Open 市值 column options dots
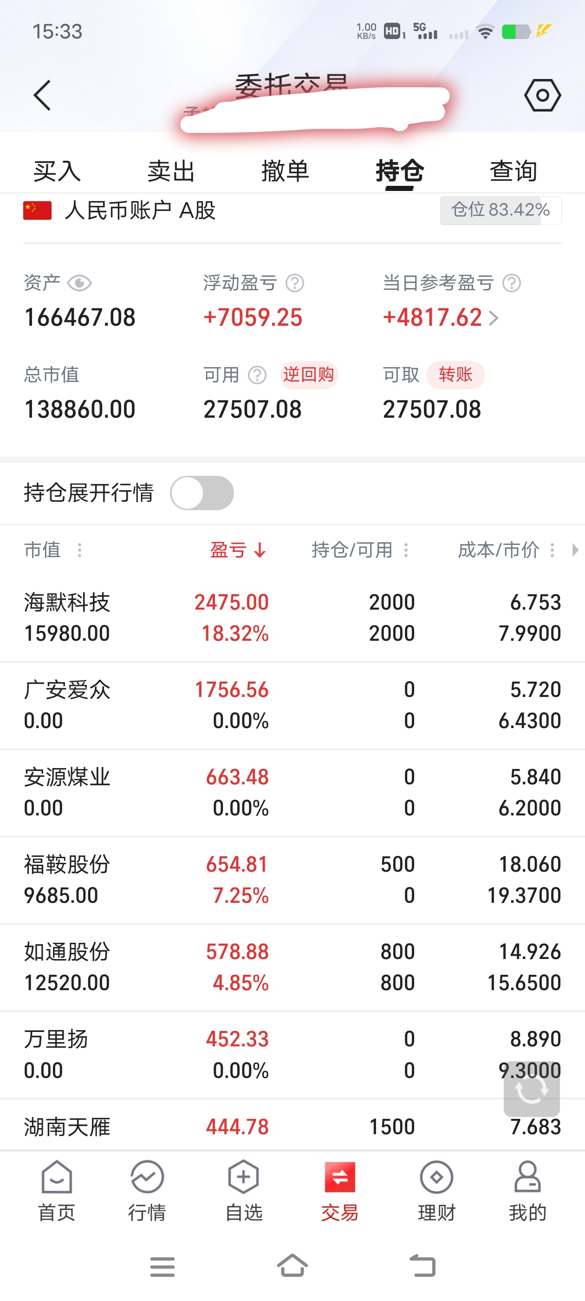The width and height of the screenshot is (585, 1301). [79, 550]
